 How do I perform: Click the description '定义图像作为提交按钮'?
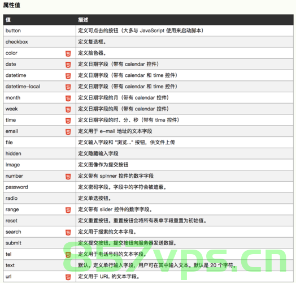coord(103,165)
